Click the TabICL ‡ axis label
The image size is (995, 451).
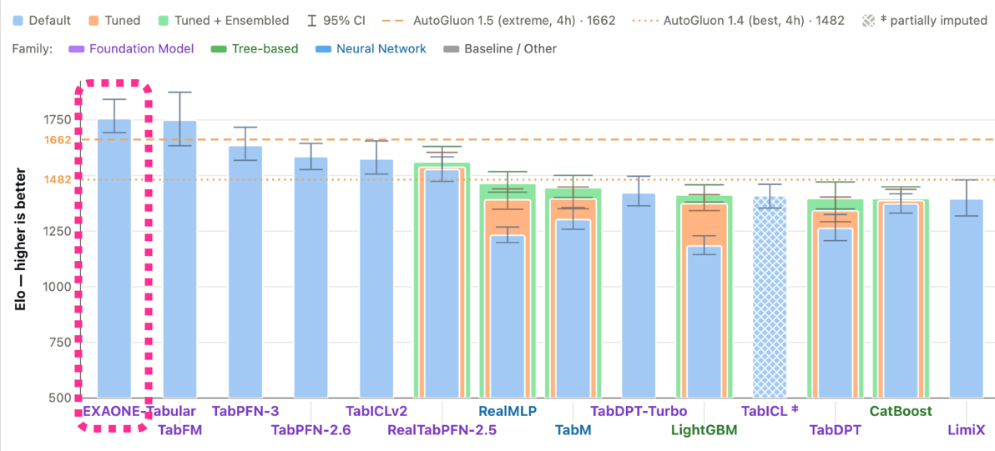[x=770, y=410]
